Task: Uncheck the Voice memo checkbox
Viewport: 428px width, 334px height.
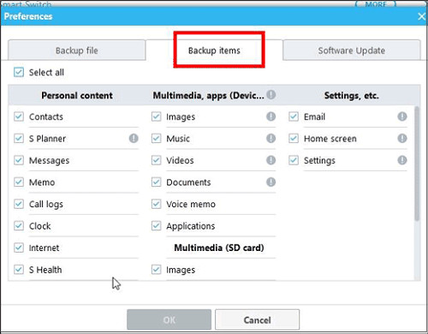Action: click(156, 204)
